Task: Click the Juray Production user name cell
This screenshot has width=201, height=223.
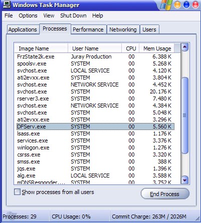Action: (91, 56)
